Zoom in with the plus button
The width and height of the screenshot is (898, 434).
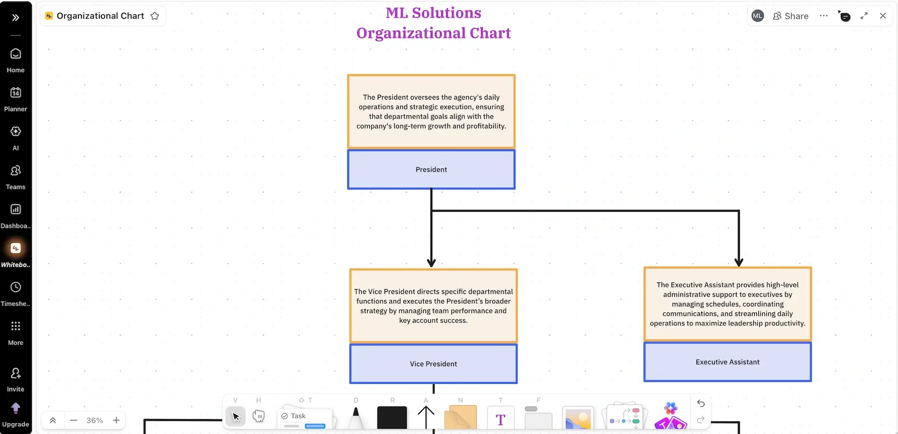coord(116,420)
